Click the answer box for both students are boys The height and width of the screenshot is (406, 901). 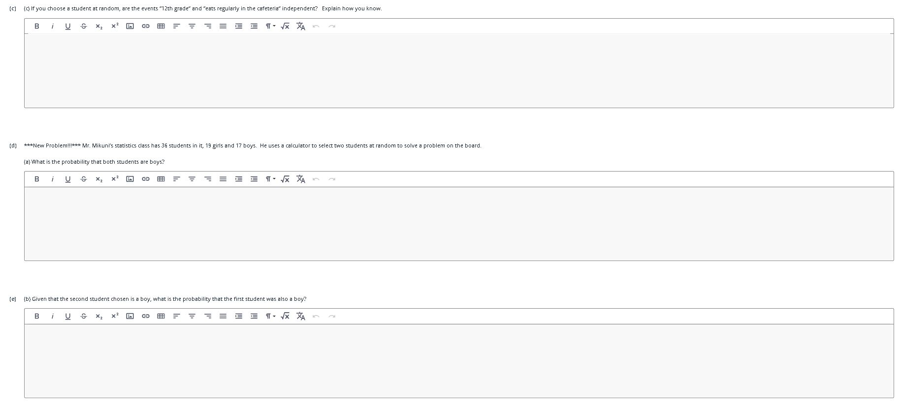coord(459,224)
